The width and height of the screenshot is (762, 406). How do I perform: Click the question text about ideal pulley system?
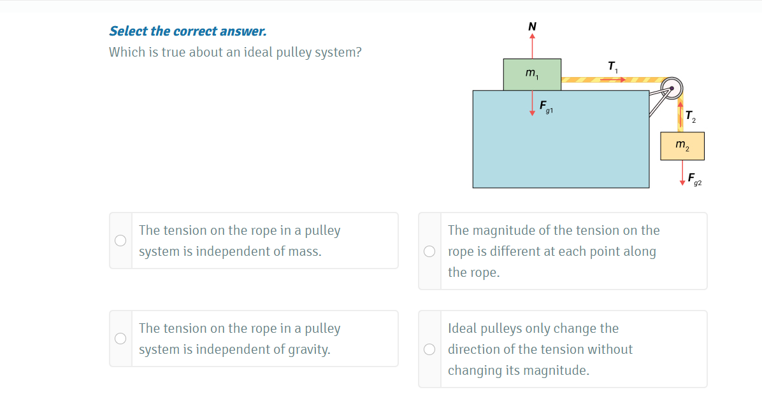point(235,52)
